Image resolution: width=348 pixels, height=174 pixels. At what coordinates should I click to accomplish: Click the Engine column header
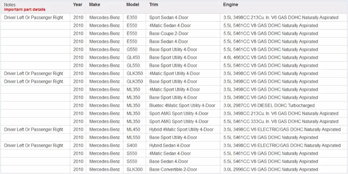coord(231,5)
